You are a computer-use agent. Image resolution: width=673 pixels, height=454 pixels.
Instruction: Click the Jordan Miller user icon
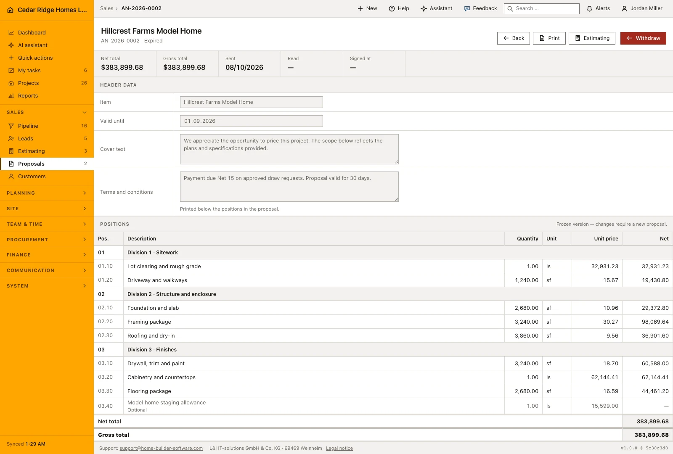click(625, 8)
